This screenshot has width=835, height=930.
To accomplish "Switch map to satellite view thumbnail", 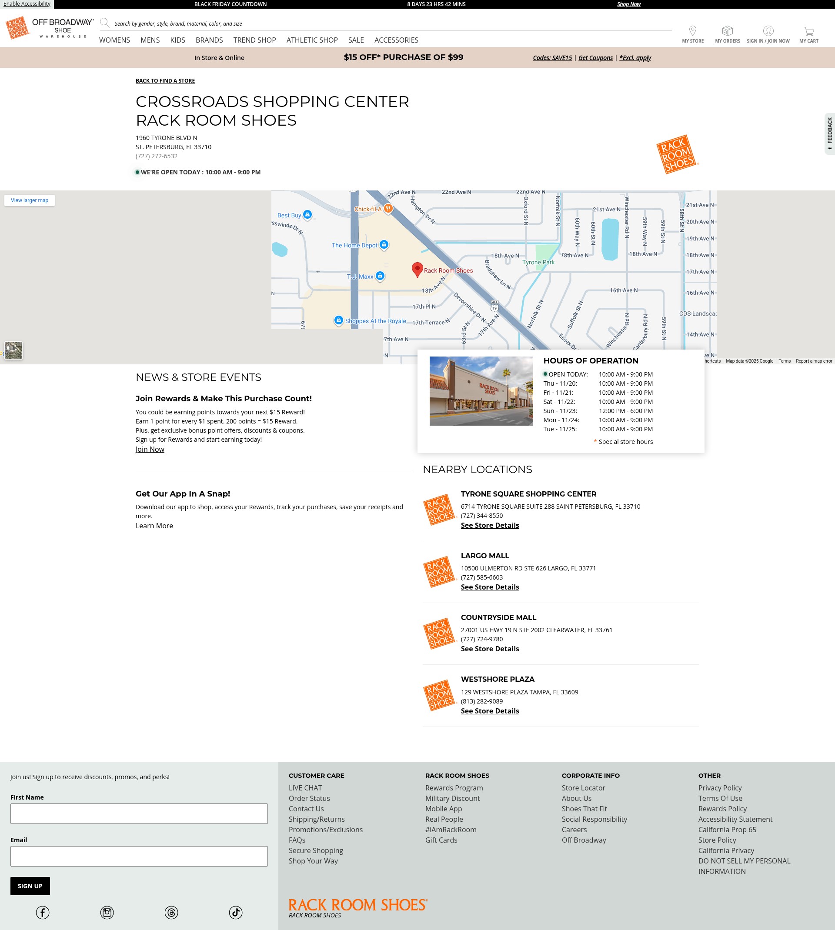I will point(13,350).
